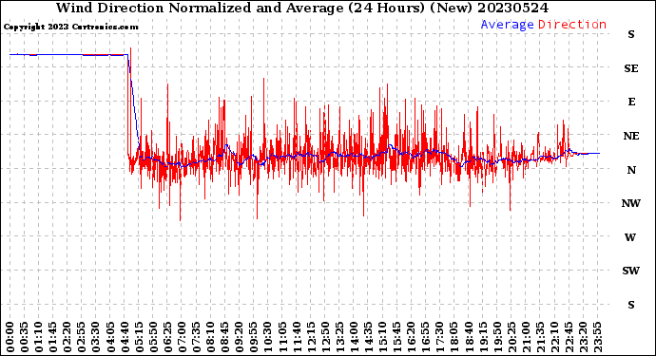
Task: Click the 07:00 time label
Action: pyautogui.click(x=182, y=337)
